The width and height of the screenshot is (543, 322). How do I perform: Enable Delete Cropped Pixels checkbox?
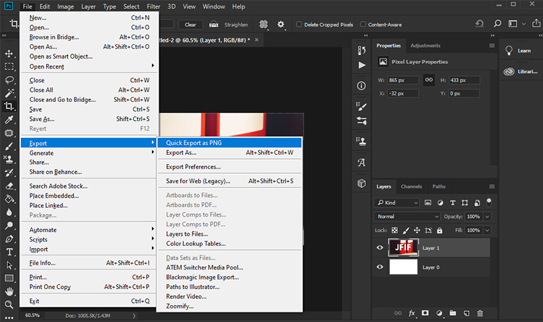point(299,24)
